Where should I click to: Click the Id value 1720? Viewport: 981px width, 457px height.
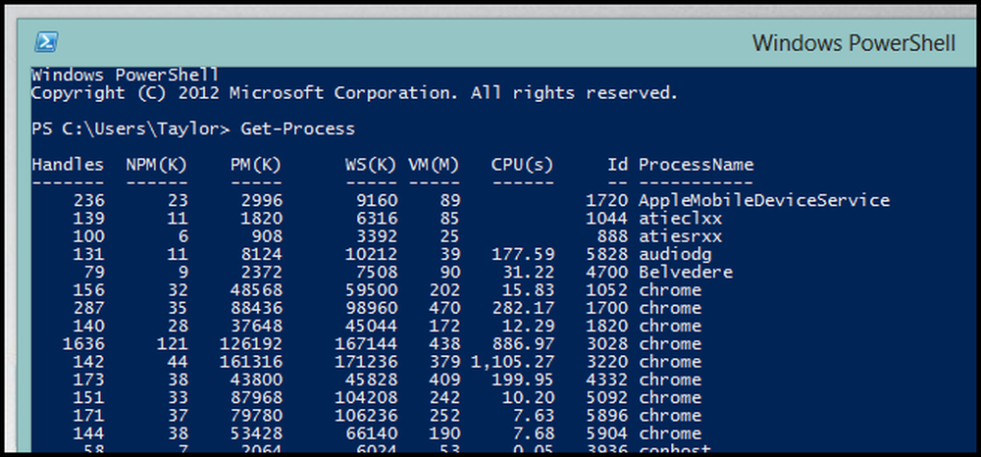606,201
